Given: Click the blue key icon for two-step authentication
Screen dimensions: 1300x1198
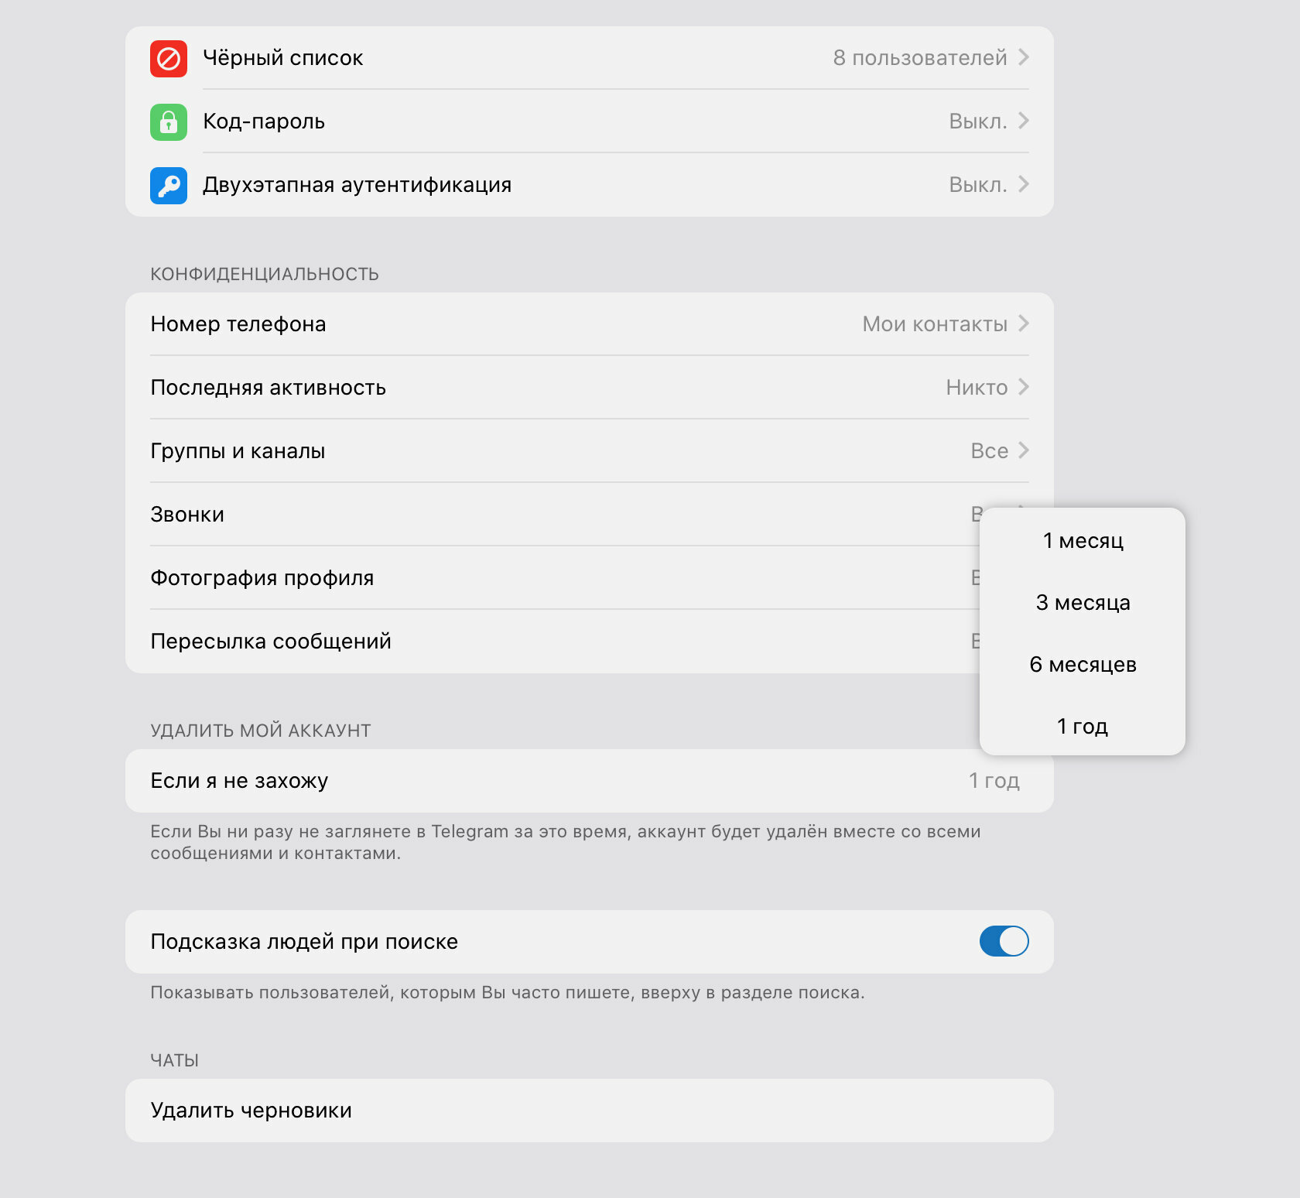Looking at the screenshot, I should tap(169, 185).
